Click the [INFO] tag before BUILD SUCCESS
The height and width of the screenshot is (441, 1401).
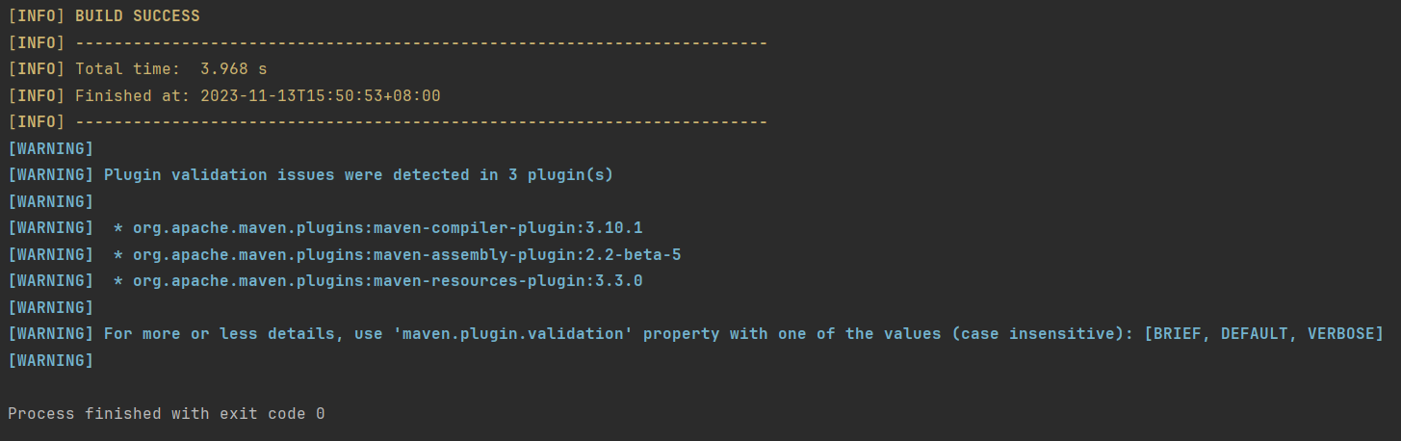click(x=37, y=16)
